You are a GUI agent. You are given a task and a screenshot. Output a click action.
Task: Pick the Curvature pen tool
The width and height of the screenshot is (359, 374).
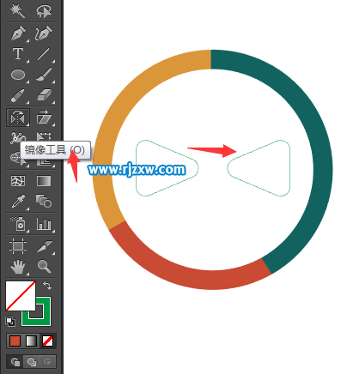(x=44, y=33)
